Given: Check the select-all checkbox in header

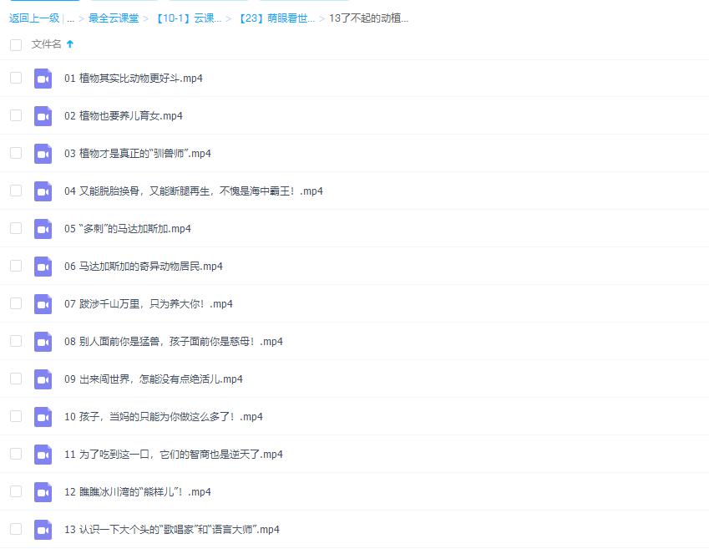Looking at the screenshot, I should [x=15, y=46].
